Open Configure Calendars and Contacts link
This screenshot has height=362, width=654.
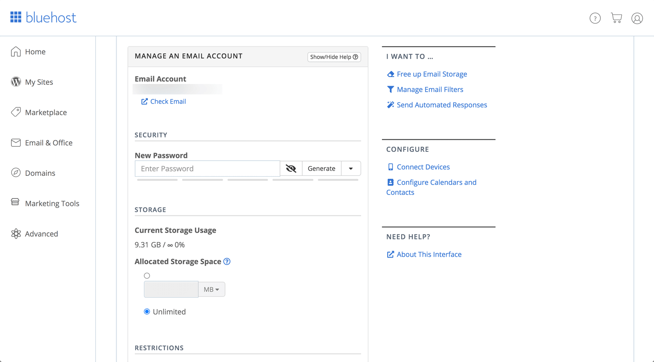click(431, 187)
